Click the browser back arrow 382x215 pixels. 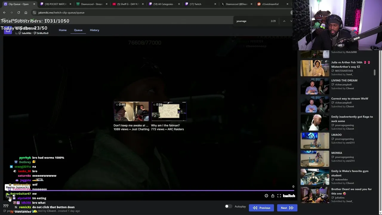click(x=4, y=13)
